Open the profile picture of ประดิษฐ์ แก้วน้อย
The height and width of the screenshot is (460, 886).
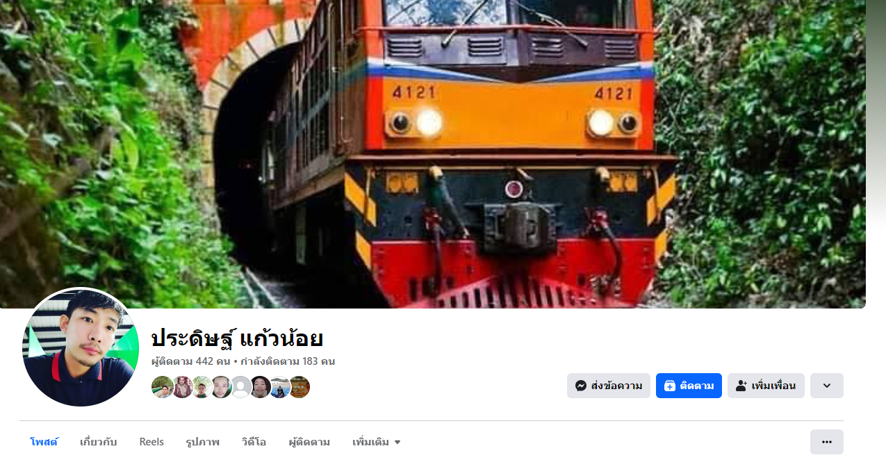pyautogui.click(x=81, y=347)
